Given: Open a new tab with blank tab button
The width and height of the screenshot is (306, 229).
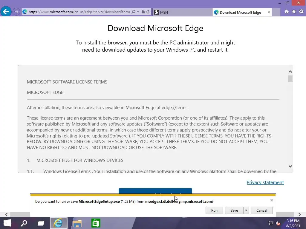Looking at the screenshot, I should coord(276,12).
